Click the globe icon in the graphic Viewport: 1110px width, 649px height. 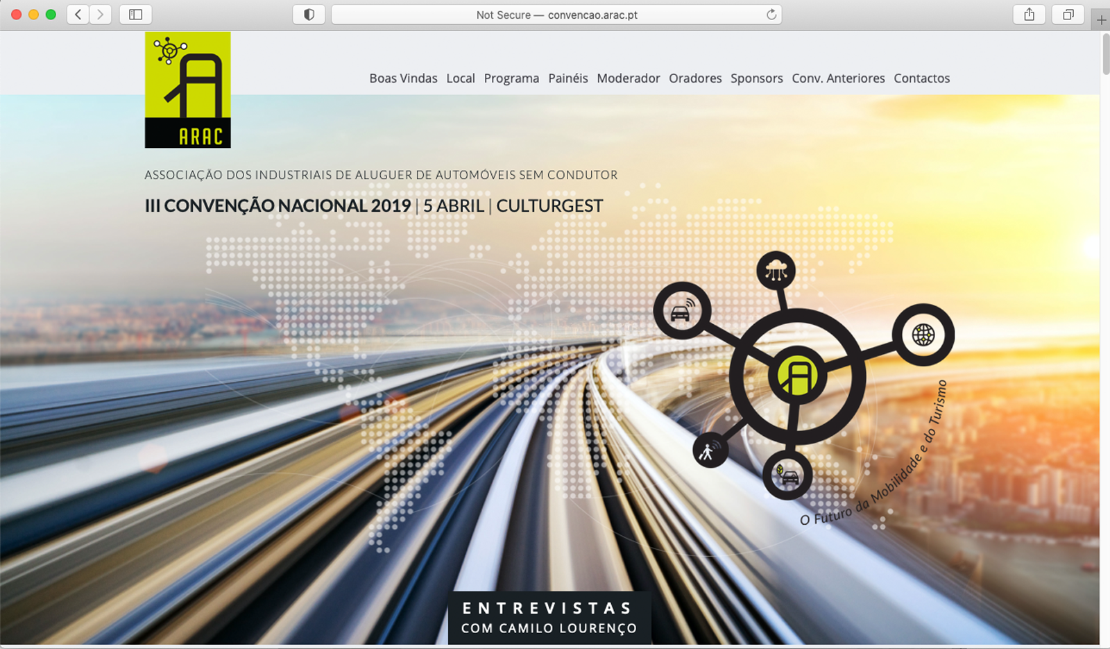coord(923,335)
